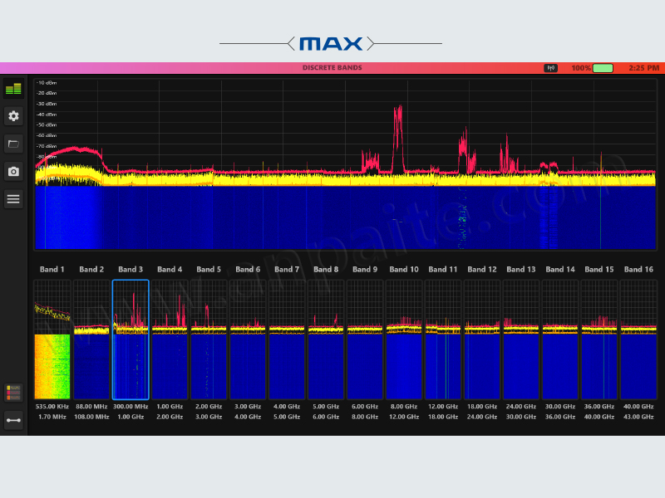This screenshot has width=665, height=498.
Task: Click the colored legend icon in sidebar
Action: tap(13, 392)
